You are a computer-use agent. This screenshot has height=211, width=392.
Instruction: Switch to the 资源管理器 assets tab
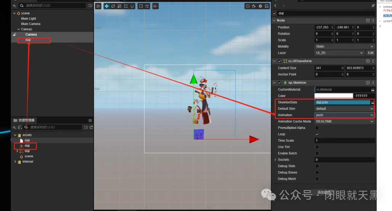[x=24, y=120]
